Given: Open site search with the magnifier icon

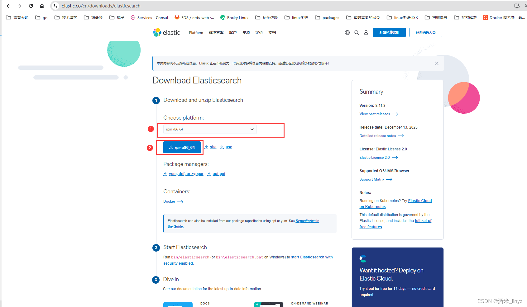Looking at the screenshot, I should click(x=357, y=32).
